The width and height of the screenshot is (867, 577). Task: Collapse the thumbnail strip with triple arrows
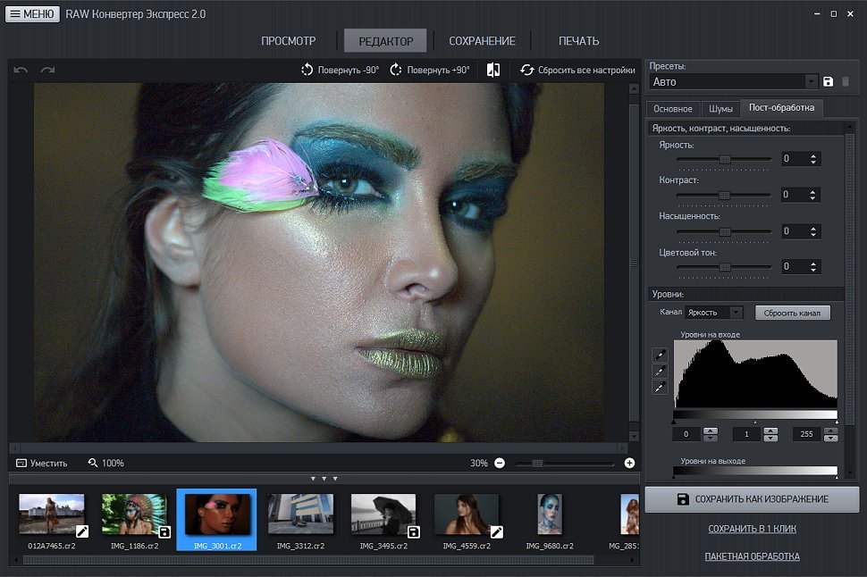point(324,479)
